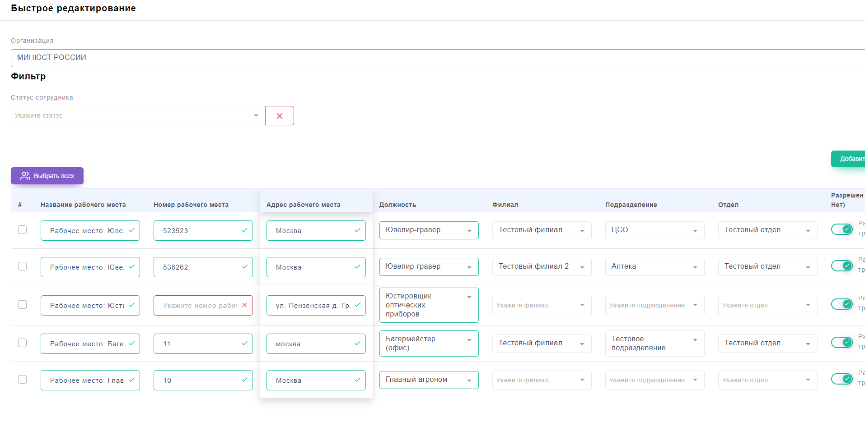Turn off the toggle in the 536262 row
This screenshot has width=865, height=426.
(x=842, y=266)
